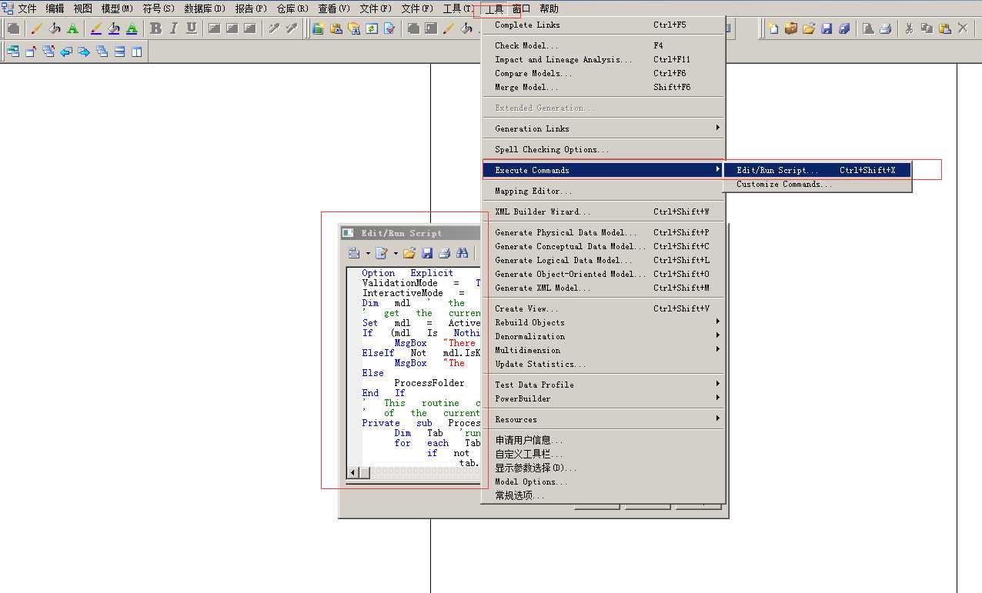
Task: Expand the Rebuild Objects submenu
Action: 604,322
